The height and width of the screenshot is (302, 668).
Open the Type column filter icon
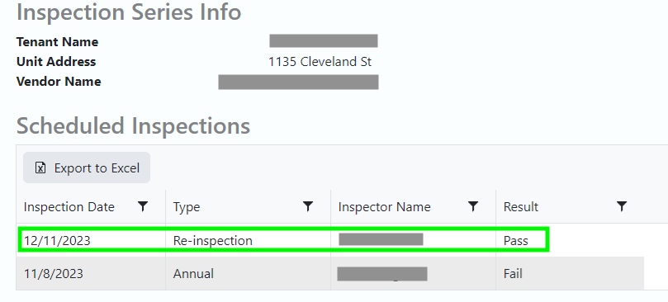click(308, 206)
